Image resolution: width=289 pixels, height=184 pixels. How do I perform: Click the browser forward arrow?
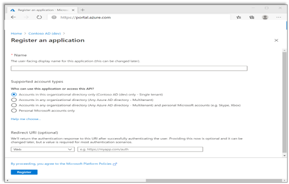click(x=26, y=17)
